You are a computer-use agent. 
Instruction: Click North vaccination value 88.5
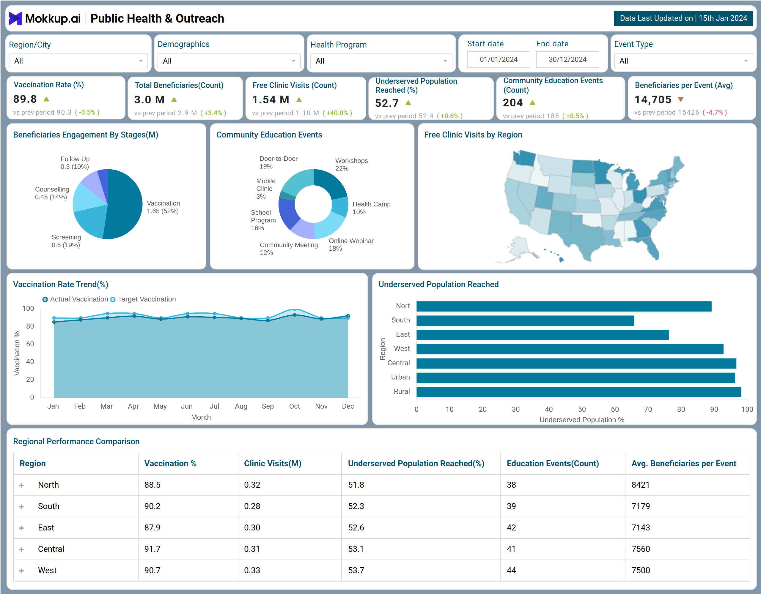[x=152, y=485]
